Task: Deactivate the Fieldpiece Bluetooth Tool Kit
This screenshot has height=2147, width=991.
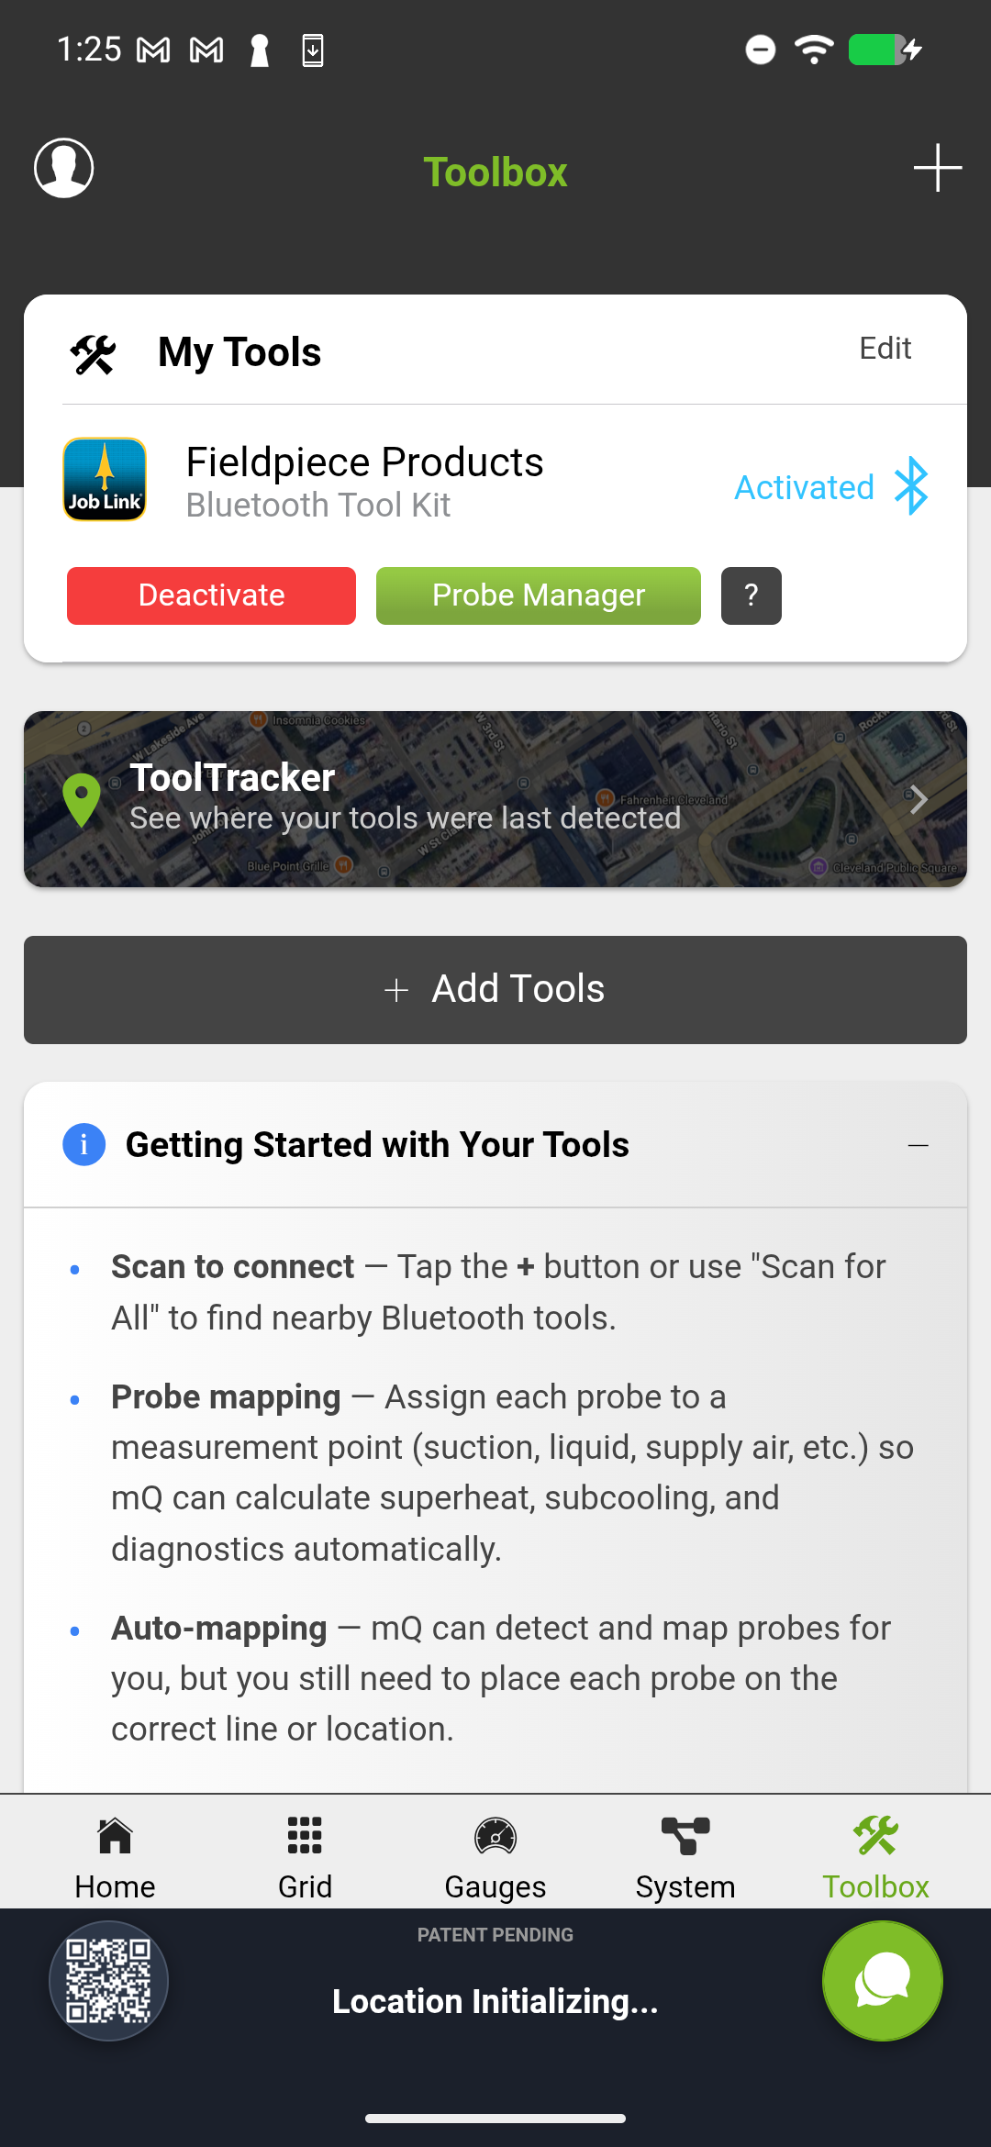Action: [211, 595]
